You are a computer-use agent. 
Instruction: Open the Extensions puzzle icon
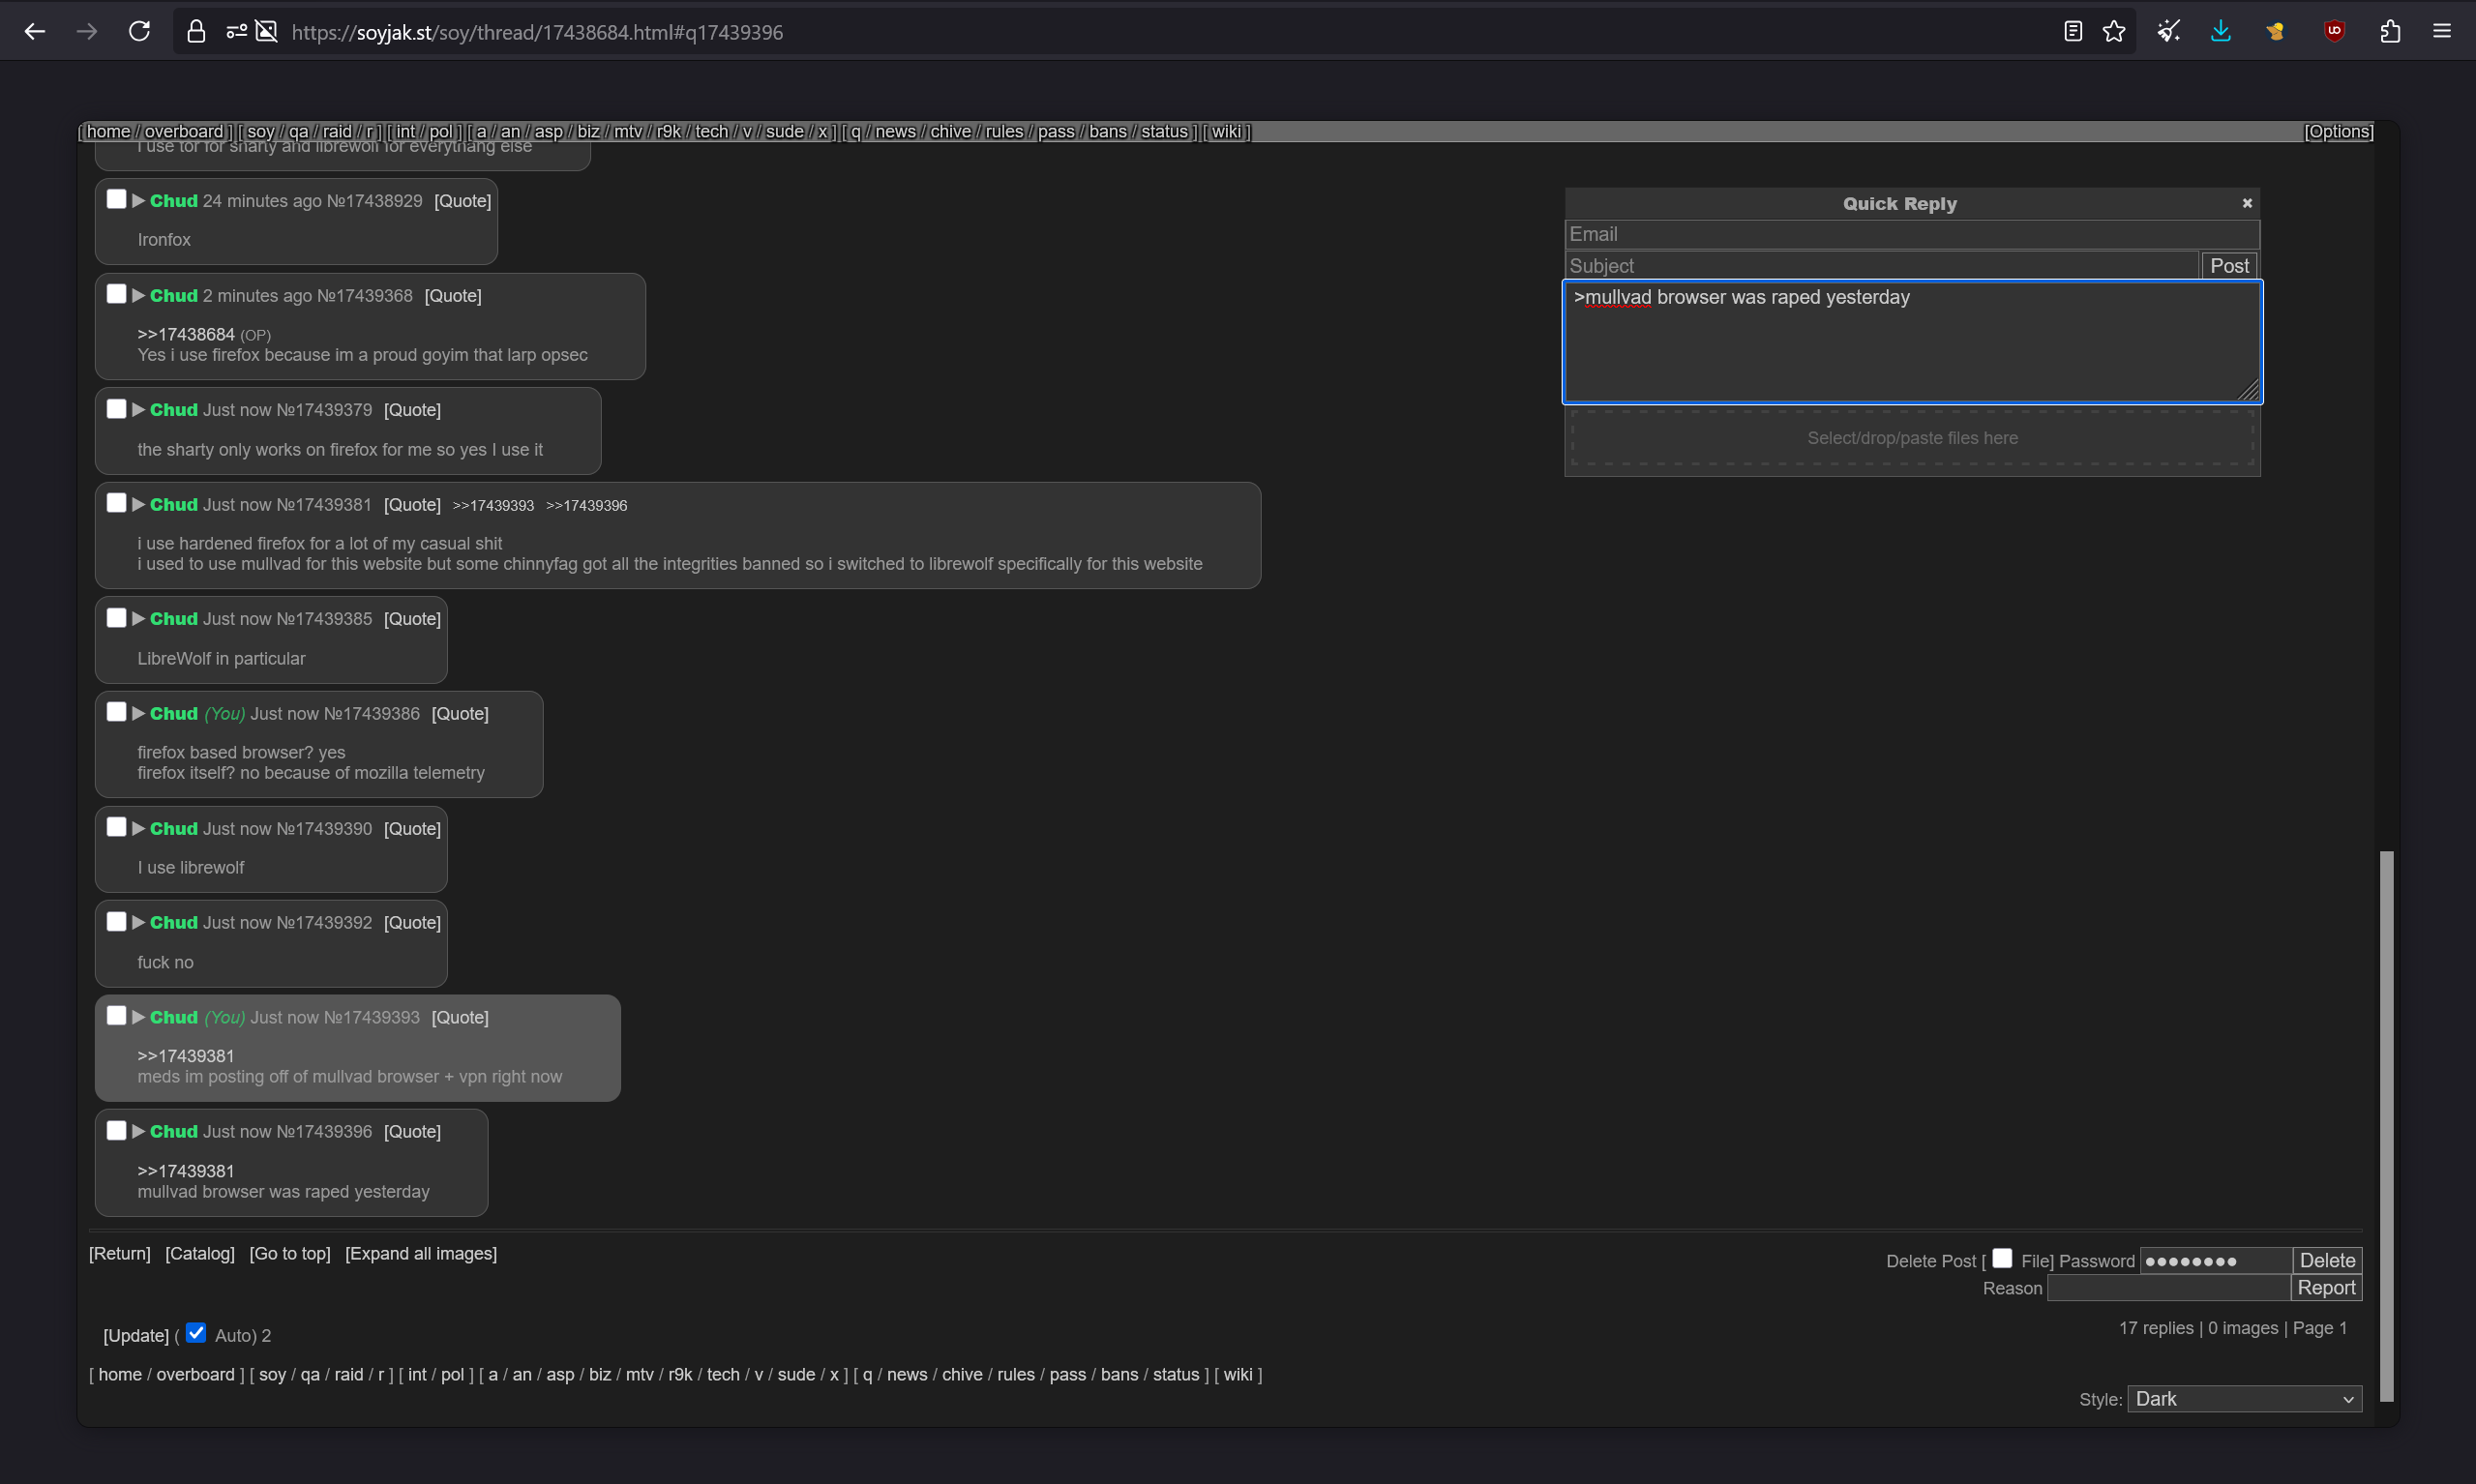pos(2390,32)
